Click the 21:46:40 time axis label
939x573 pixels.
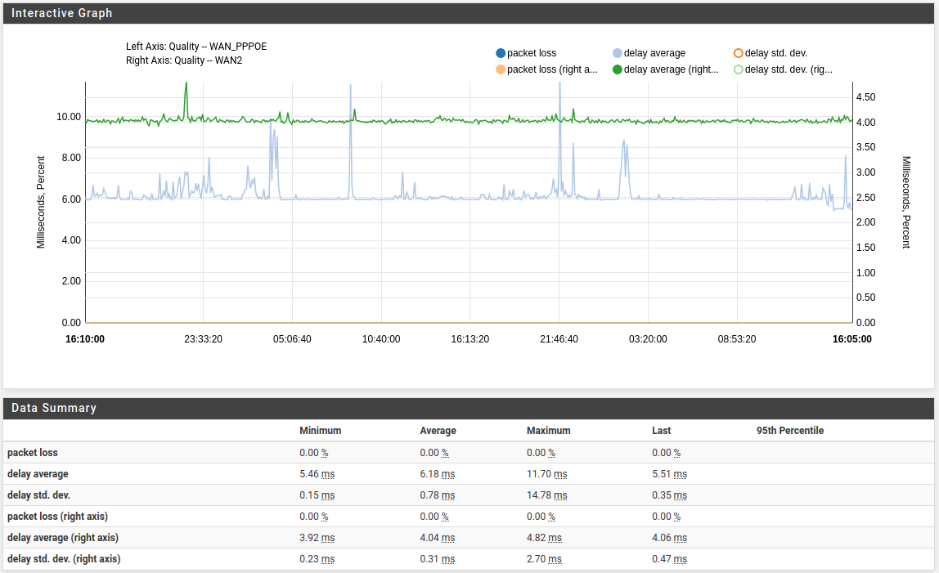coord(559,339)
